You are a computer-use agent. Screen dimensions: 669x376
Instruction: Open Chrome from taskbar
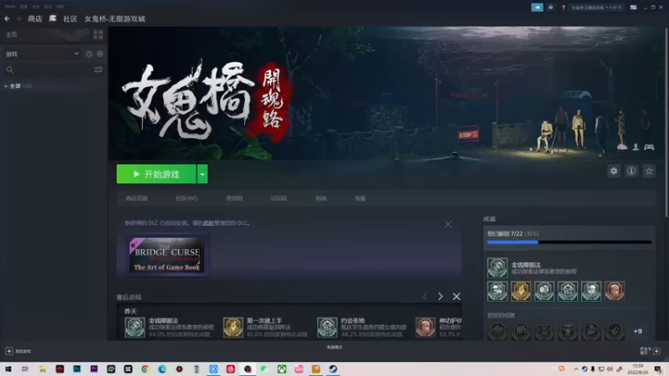click(145, 368)
